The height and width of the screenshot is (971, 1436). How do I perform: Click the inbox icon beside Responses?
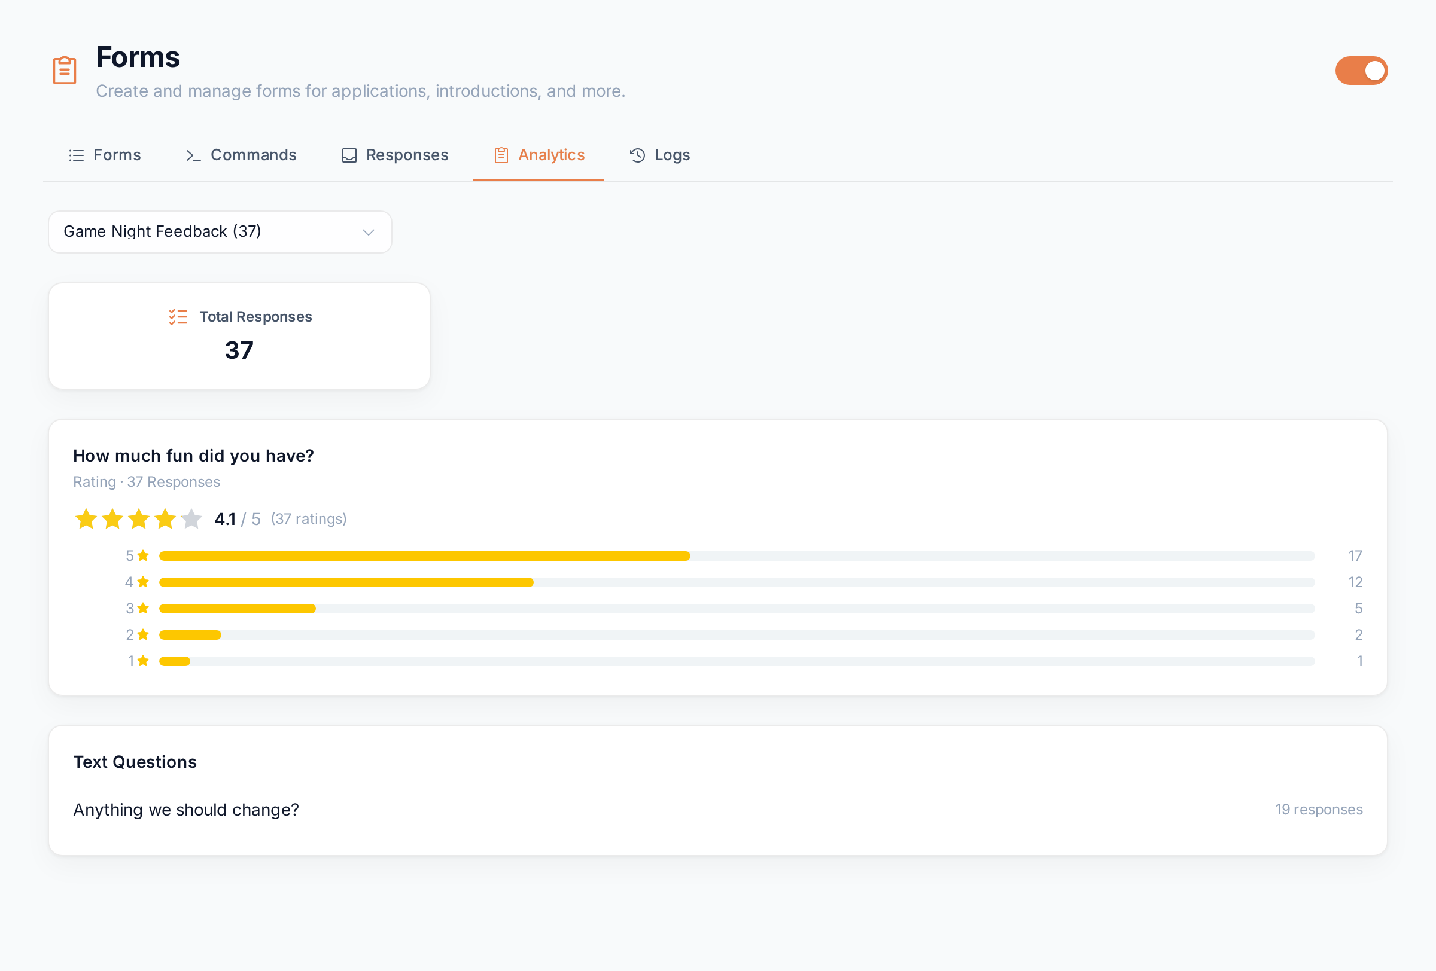pos(349,155)
